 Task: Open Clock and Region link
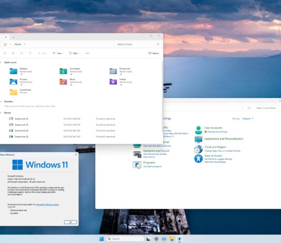tap(215, 147)
